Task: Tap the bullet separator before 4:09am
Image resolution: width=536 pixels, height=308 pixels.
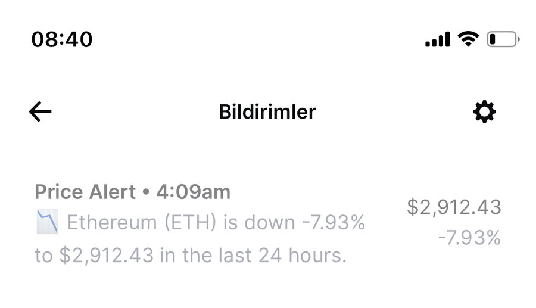Action: pyautogui.click(x=146, y=192)
